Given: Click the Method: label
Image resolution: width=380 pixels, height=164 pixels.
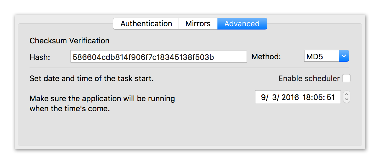Looking at the screenshot, I should 266,57.
